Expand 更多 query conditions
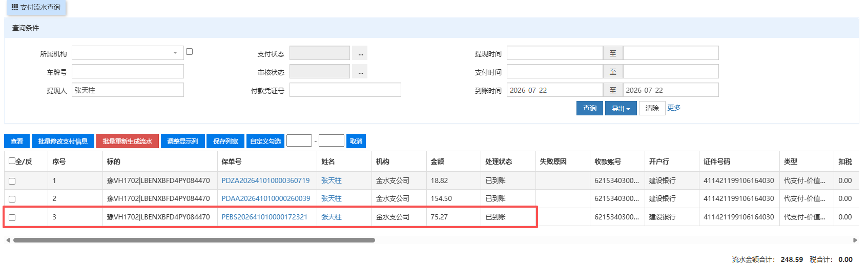Viewport: 867px width, 263px height. [x=674, y=108]
